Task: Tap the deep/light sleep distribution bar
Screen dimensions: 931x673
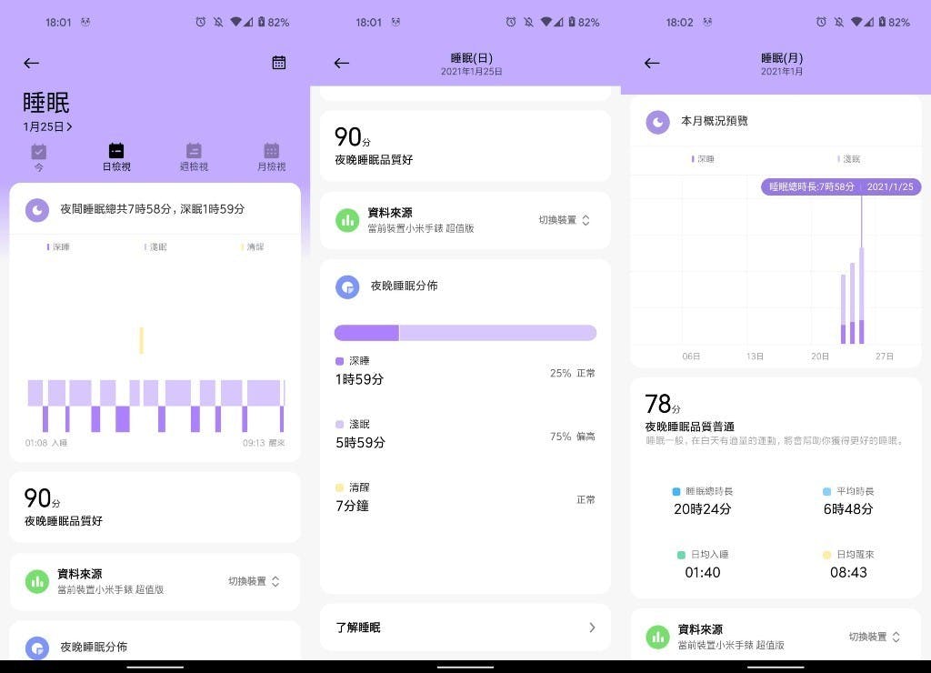Action: pos(465,333)
